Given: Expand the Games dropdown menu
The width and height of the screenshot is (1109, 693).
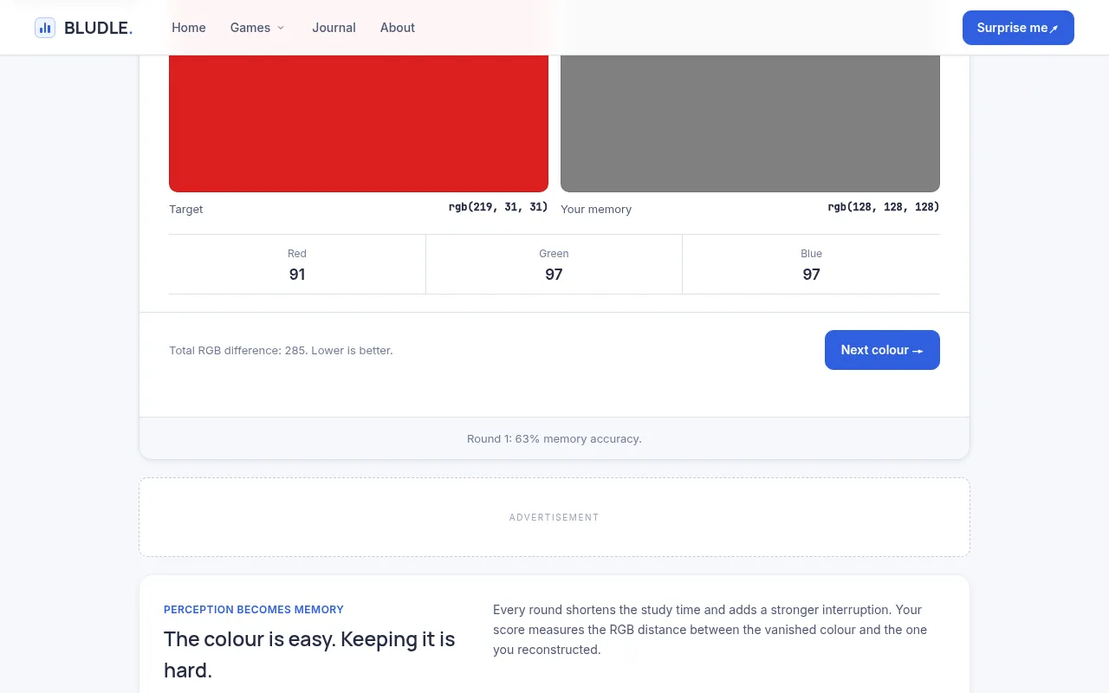Looking at the screenshot, I should (x=257, y=28).
